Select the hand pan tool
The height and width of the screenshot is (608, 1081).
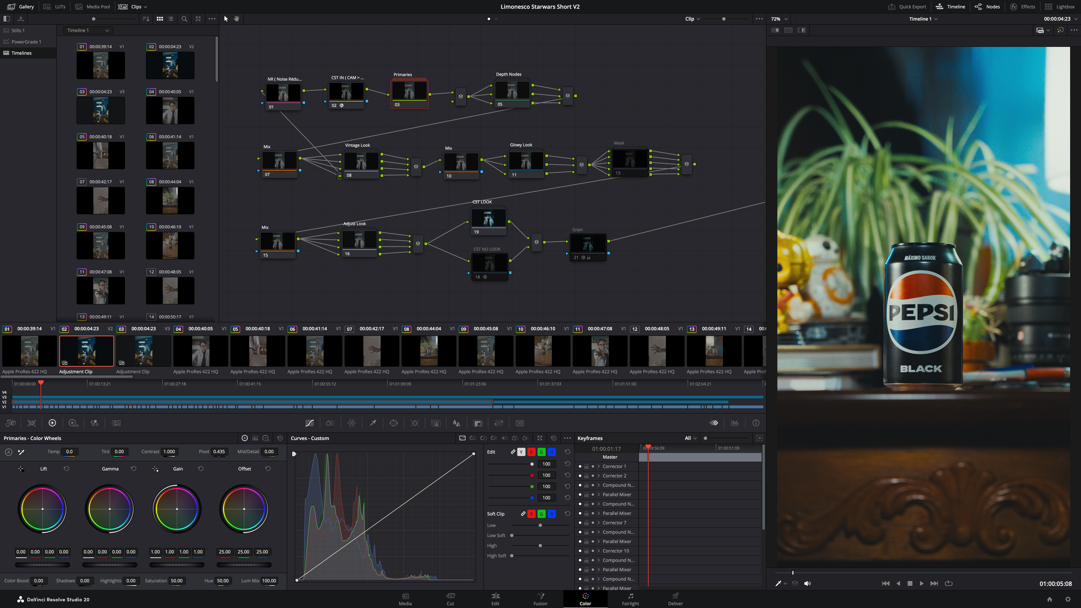pos(237,19)
